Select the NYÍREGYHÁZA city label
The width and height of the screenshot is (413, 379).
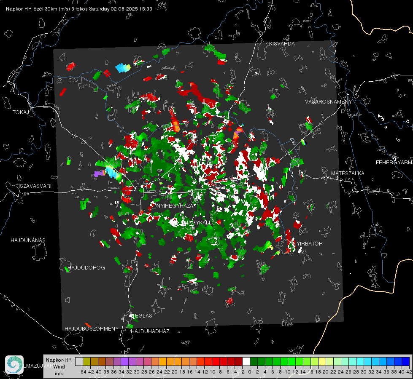[x=175, y=206]
